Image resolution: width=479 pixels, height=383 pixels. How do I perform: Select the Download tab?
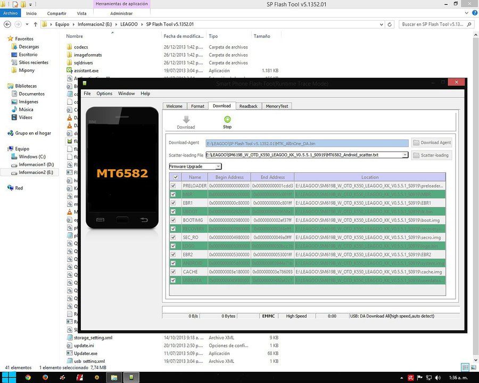[222, 106]
